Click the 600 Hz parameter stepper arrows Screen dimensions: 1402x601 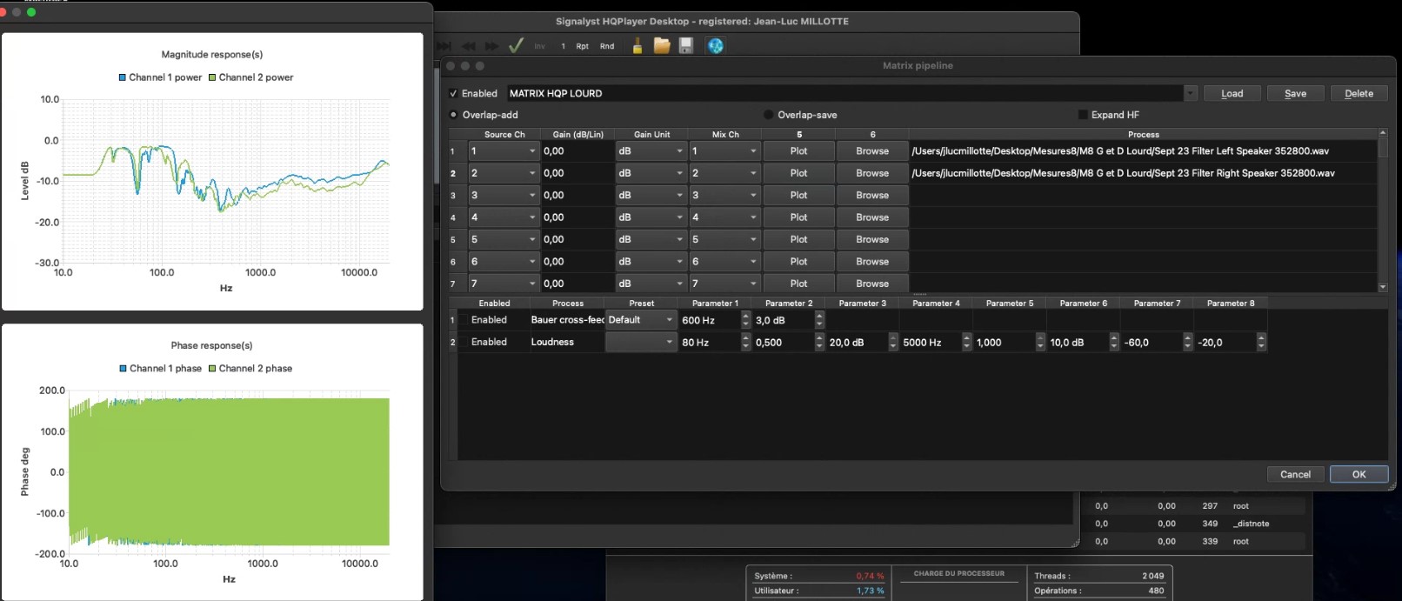[x=745, y=320]
